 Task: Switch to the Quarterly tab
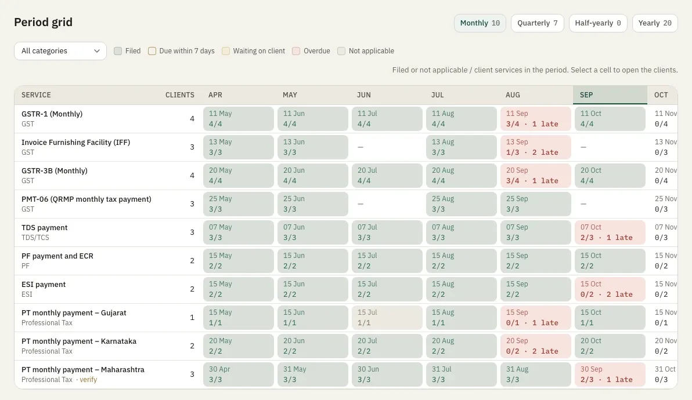coord(537,23)
